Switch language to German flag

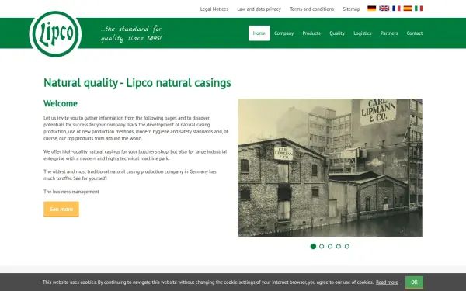tap(371, 9)
